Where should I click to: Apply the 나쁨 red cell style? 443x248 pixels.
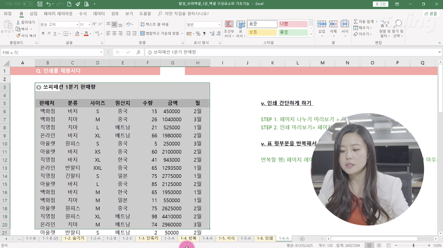(x=293, y=24)
